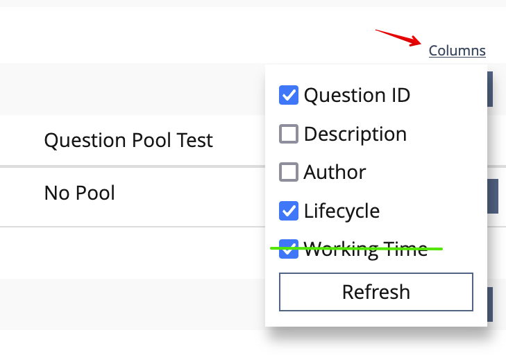This screenshot has width=506, height=362.
Task: Click the 'Description' label text
Action: click(355, 134)
